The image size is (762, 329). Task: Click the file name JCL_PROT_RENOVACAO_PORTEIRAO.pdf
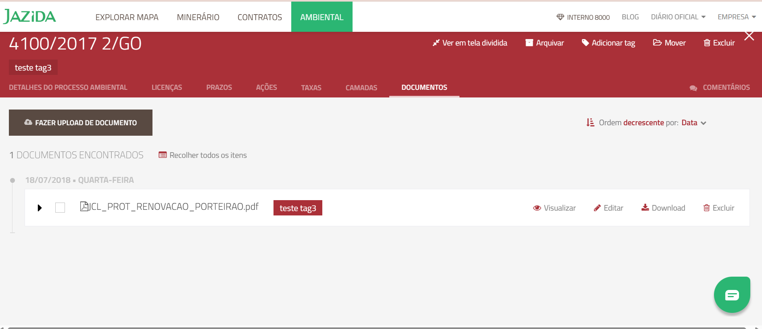click(174, 207)
